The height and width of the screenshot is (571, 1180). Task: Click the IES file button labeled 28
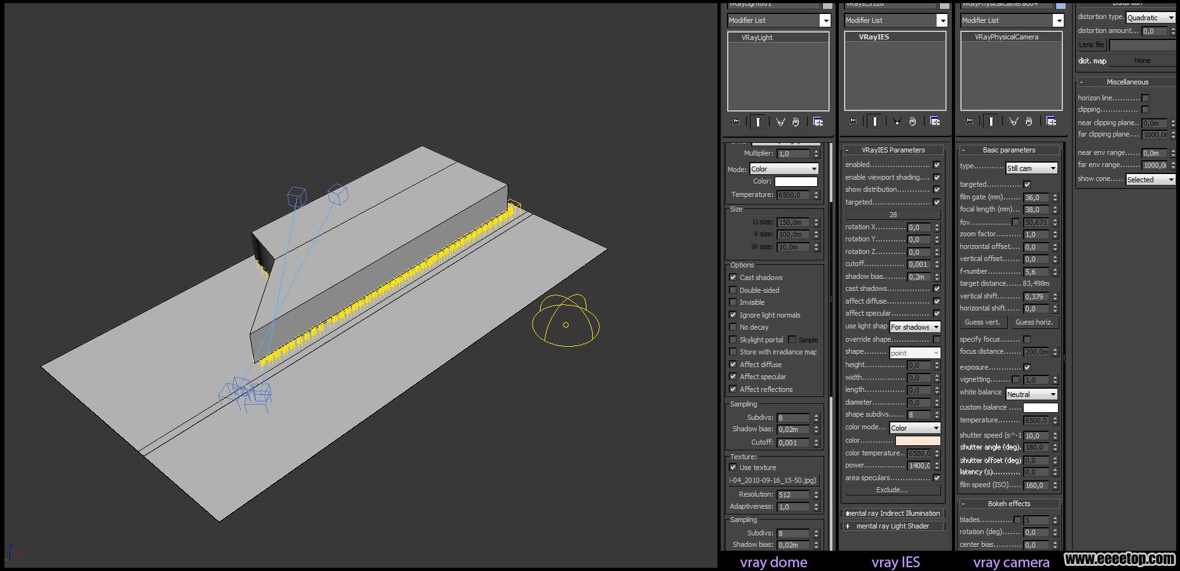pos(893,215)
